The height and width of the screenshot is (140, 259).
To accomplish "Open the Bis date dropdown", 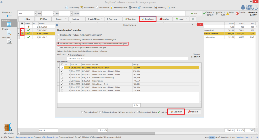I will 71,14.
